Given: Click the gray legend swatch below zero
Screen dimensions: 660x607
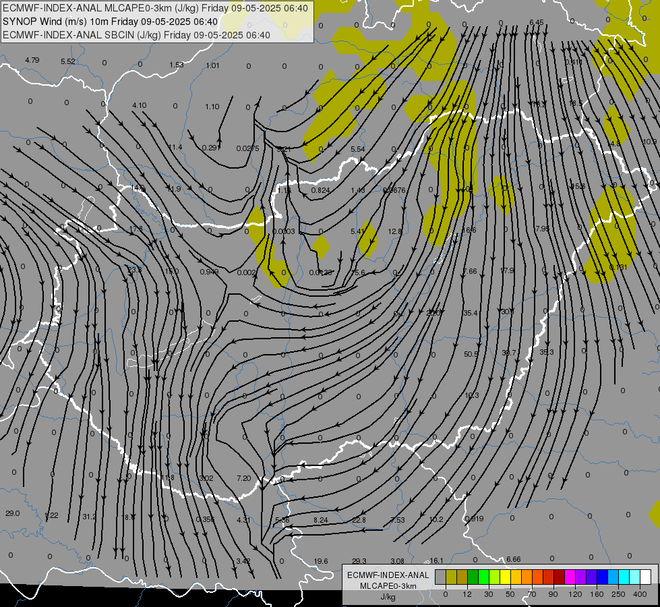Looking at the screenshot, I should (x=440, y=577).
